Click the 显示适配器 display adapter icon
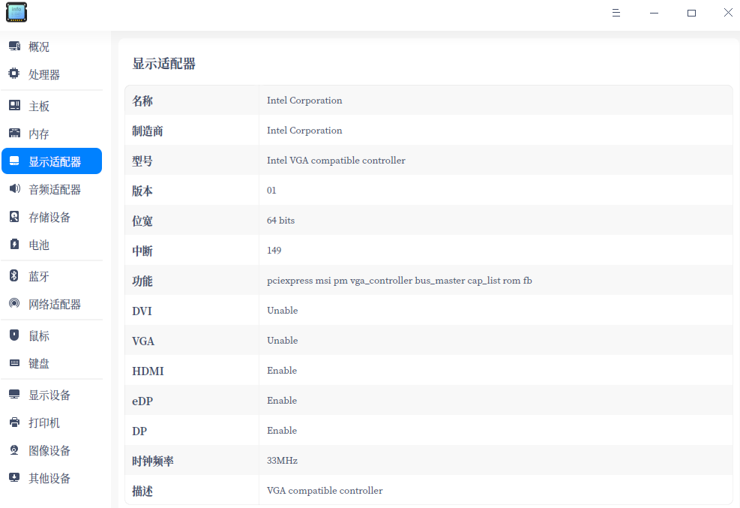The width and height of the screenshot is (740, 508). point(15,161)
